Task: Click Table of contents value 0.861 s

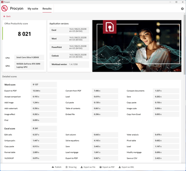Action: click(105, 108)
